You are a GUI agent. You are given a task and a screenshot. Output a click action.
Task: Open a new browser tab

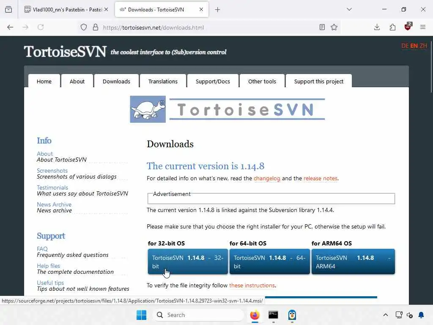coord(218,10)
